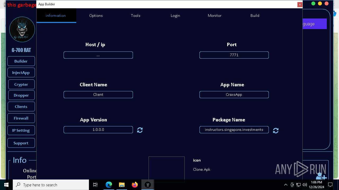Open InjectApp from the sidebar
The width and height of the screenshot is (339, 190).
21,73
